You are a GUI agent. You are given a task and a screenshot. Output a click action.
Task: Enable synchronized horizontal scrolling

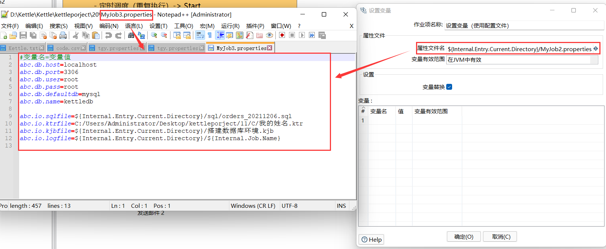(187, 35)
